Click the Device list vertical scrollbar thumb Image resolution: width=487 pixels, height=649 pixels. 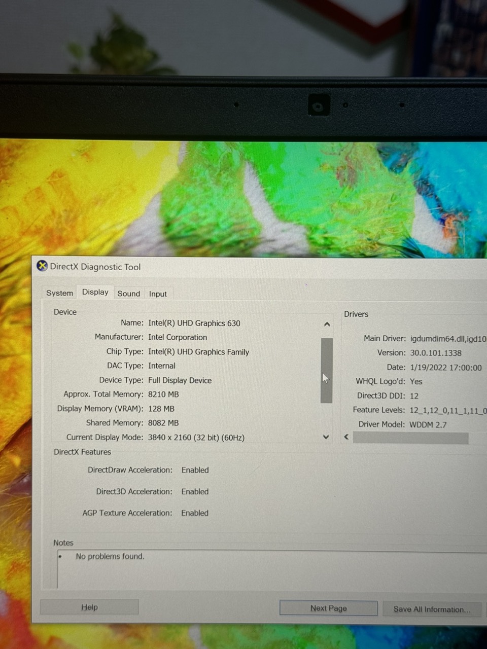[x=327, y=370]
